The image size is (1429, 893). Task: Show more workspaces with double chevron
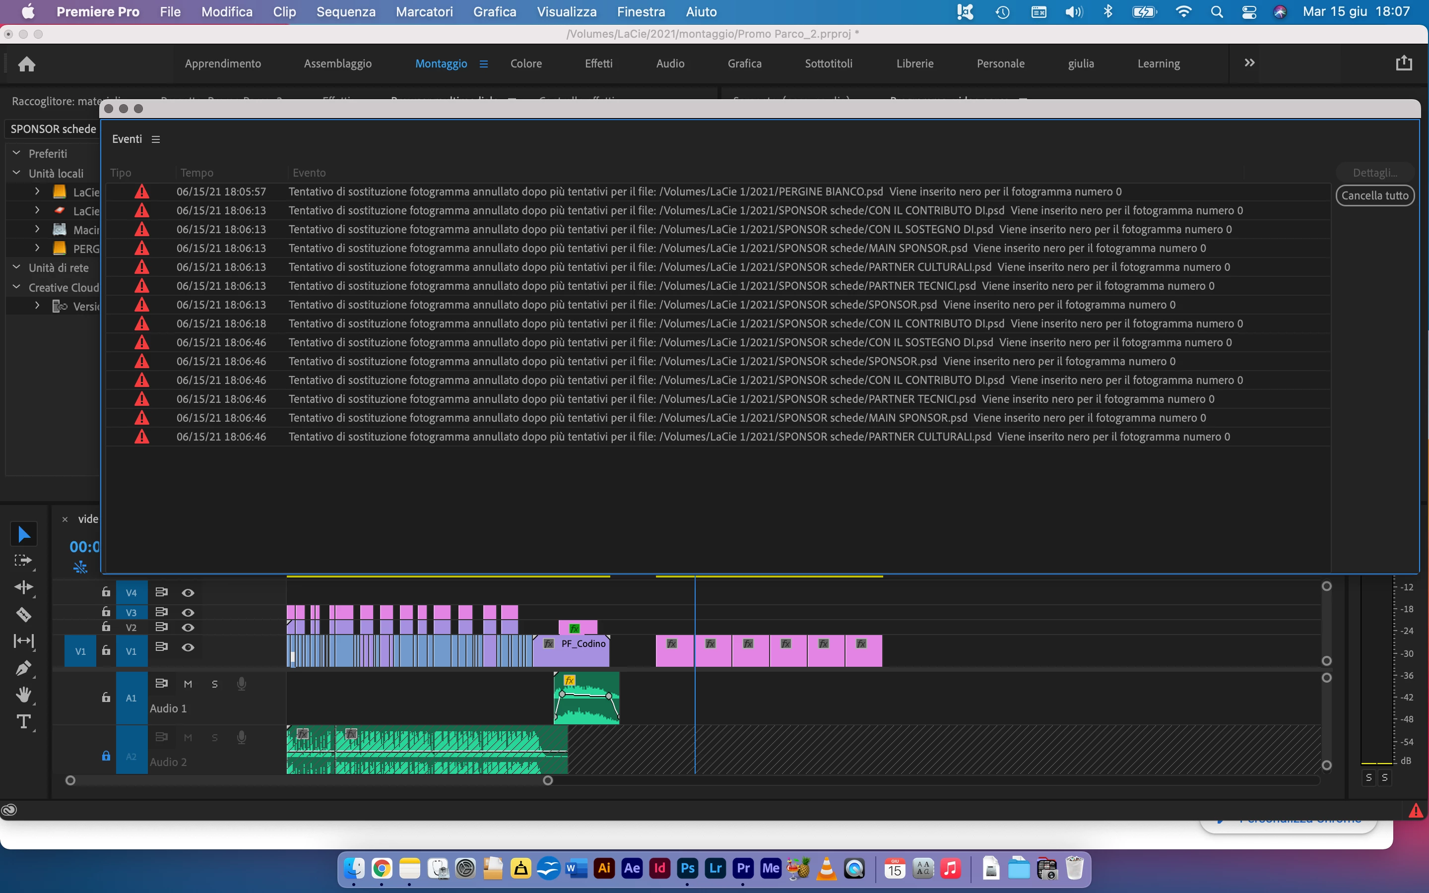click(1249, 63)
